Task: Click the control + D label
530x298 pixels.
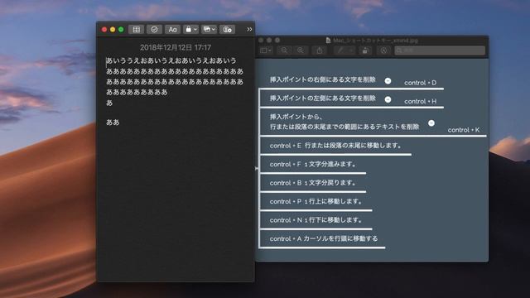Action: click(420, 83)
